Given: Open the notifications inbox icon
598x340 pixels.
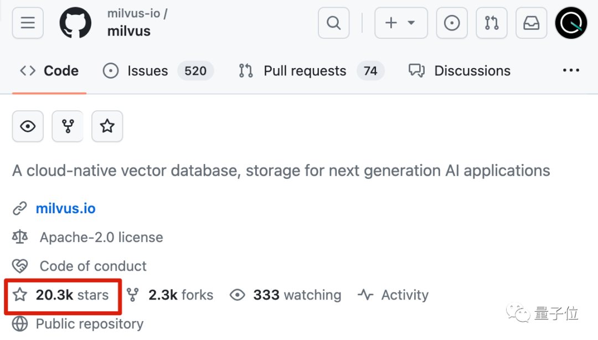Looking at the screenshot, I should pos(531,23).
